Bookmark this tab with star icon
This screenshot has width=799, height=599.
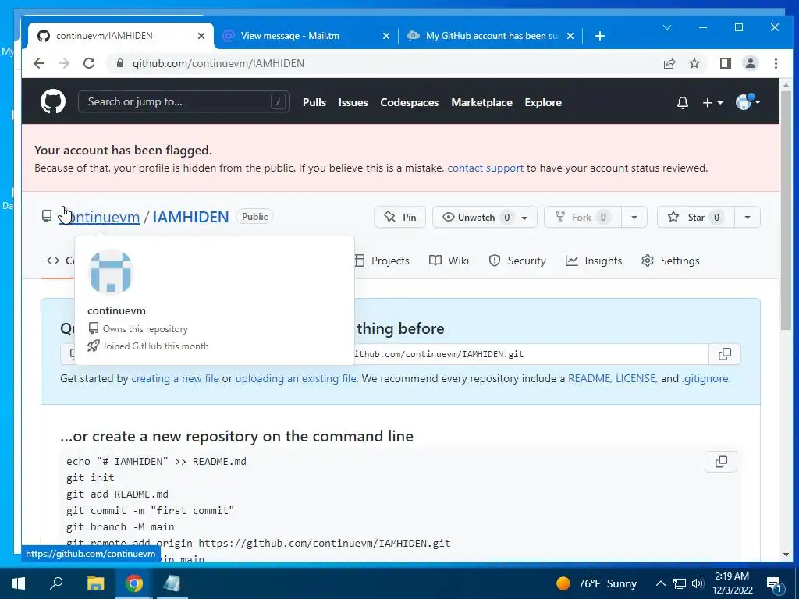coord(694,63)
